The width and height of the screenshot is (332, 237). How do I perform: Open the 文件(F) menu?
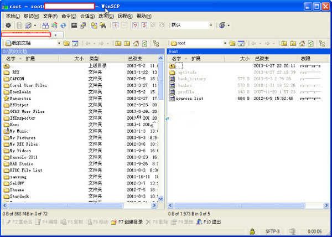pyautogui.click(x=50, y=16)
